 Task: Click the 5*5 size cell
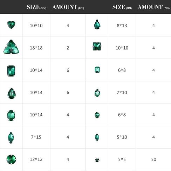[x=122, y=159]
